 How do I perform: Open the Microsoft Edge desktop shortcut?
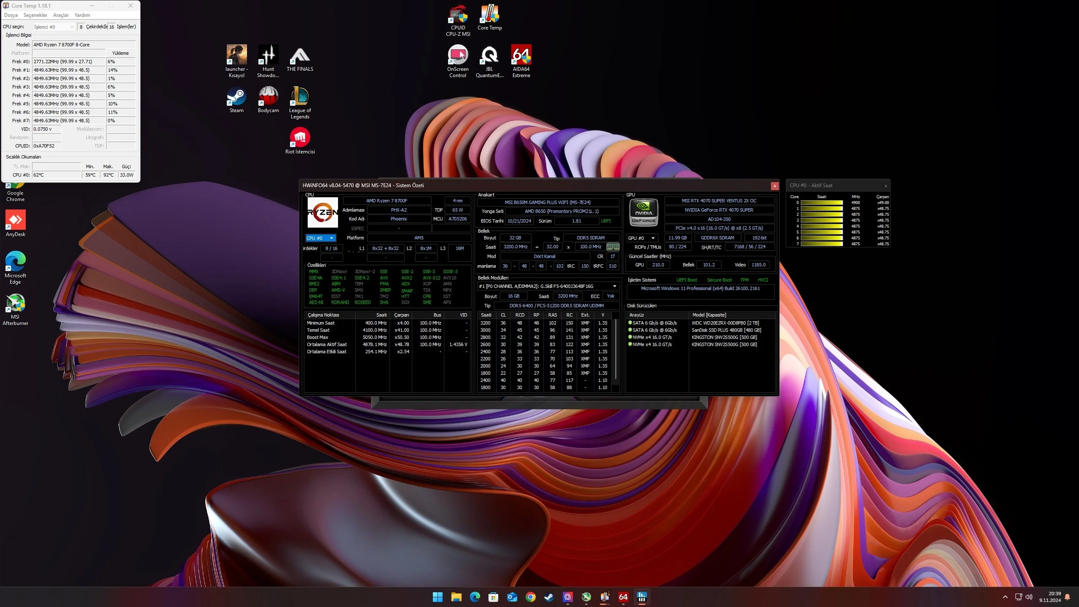point(16,268)
